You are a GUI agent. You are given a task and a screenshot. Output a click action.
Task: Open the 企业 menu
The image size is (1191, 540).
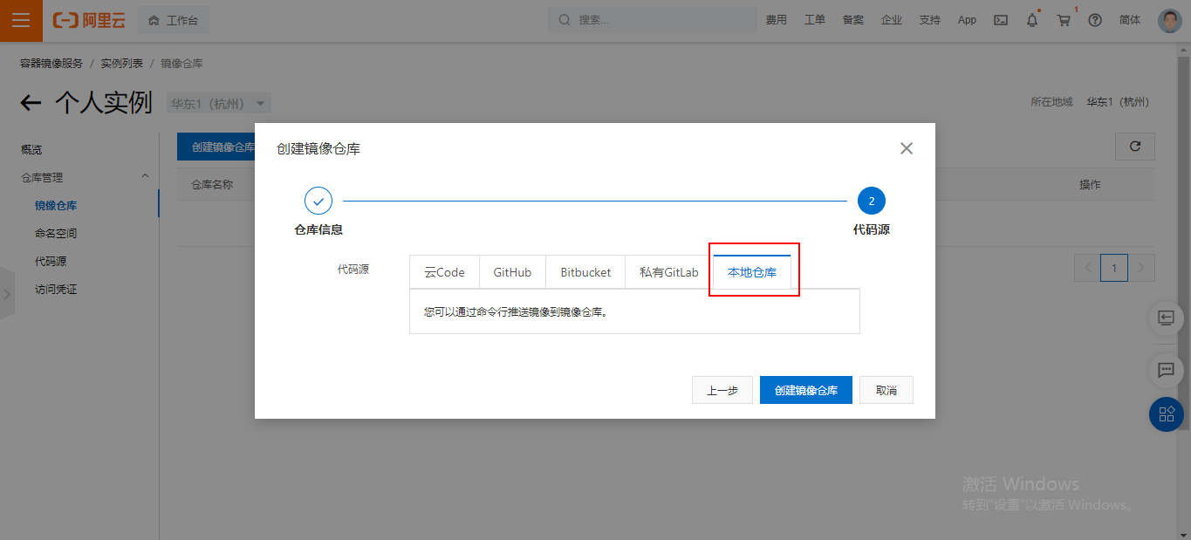(x=892, y=20)
